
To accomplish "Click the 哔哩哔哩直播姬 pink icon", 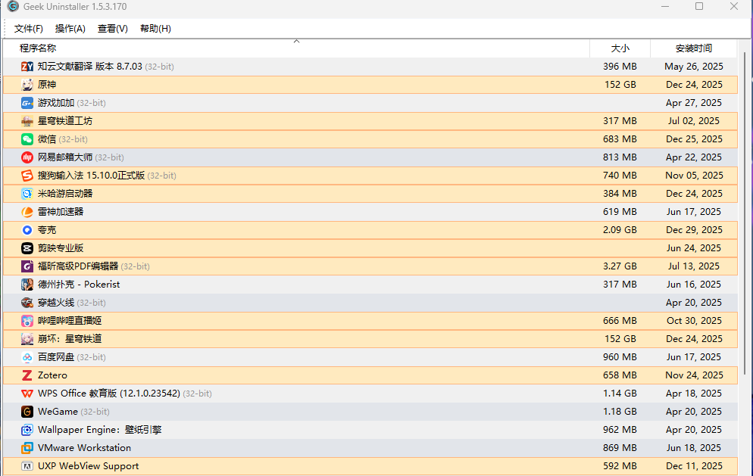I will pos(27,321).
